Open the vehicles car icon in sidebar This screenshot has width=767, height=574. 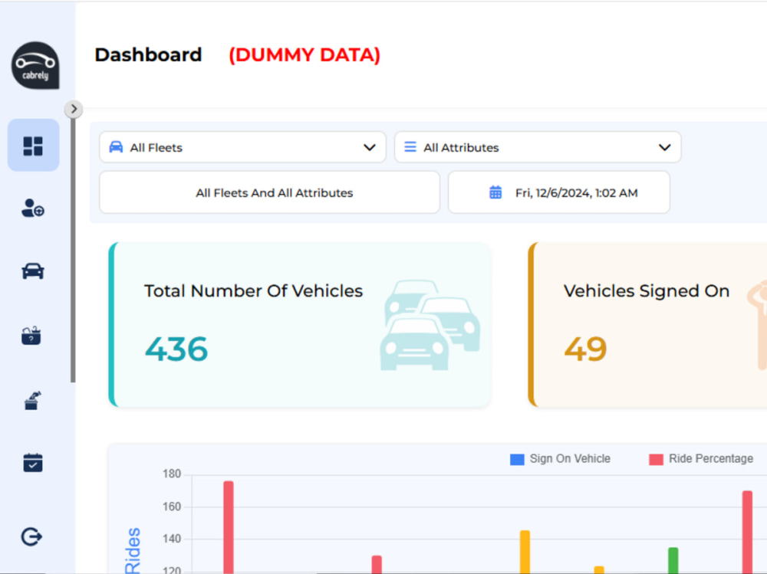click(33, 271)
